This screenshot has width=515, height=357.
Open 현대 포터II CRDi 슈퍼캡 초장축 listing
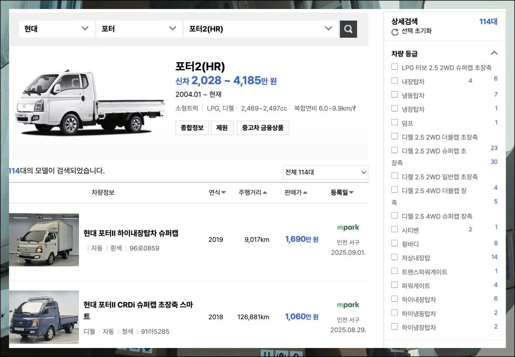[138, 311]
